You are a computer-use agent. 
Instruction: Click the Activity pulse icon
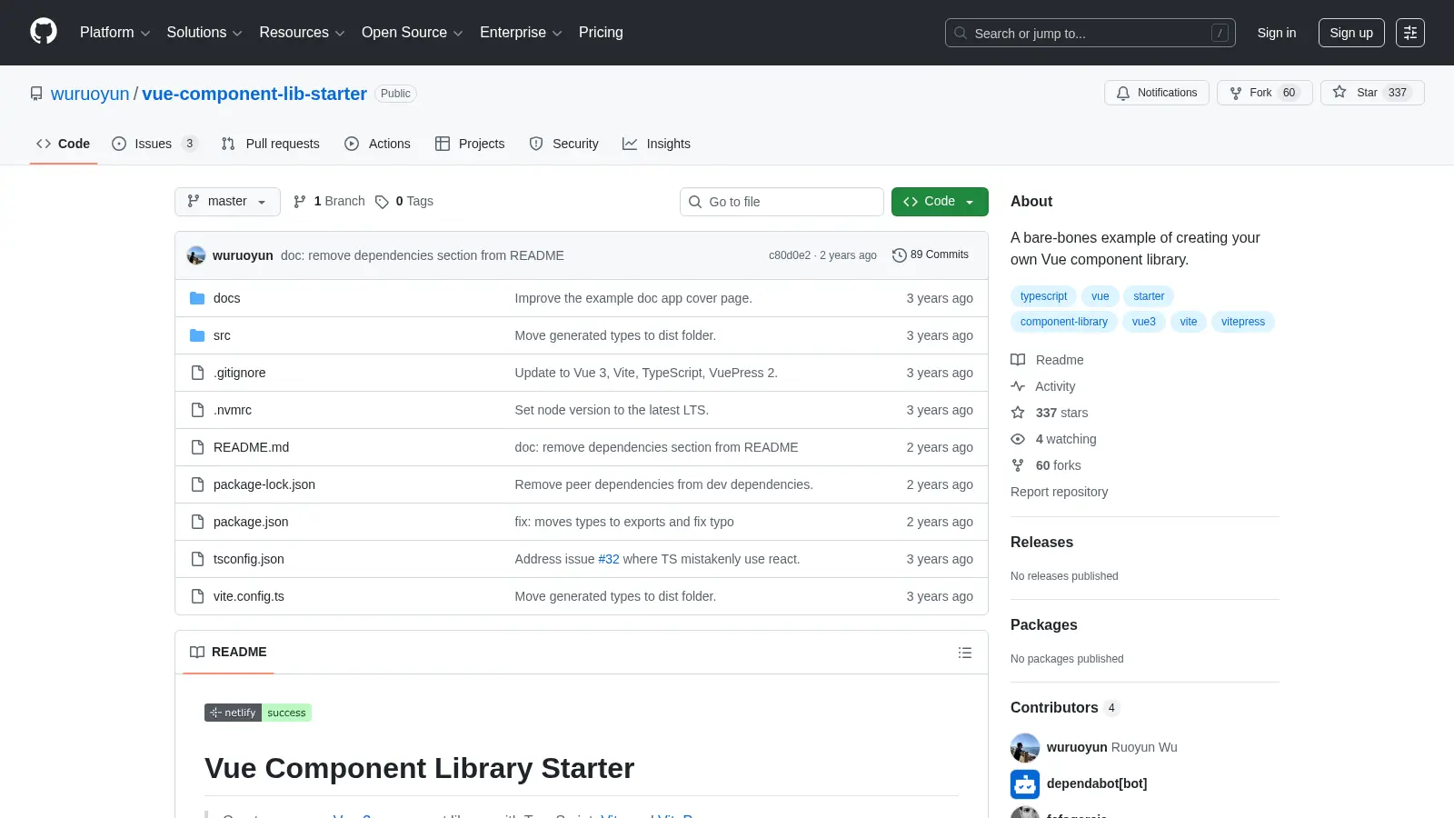click(1018, 386)
